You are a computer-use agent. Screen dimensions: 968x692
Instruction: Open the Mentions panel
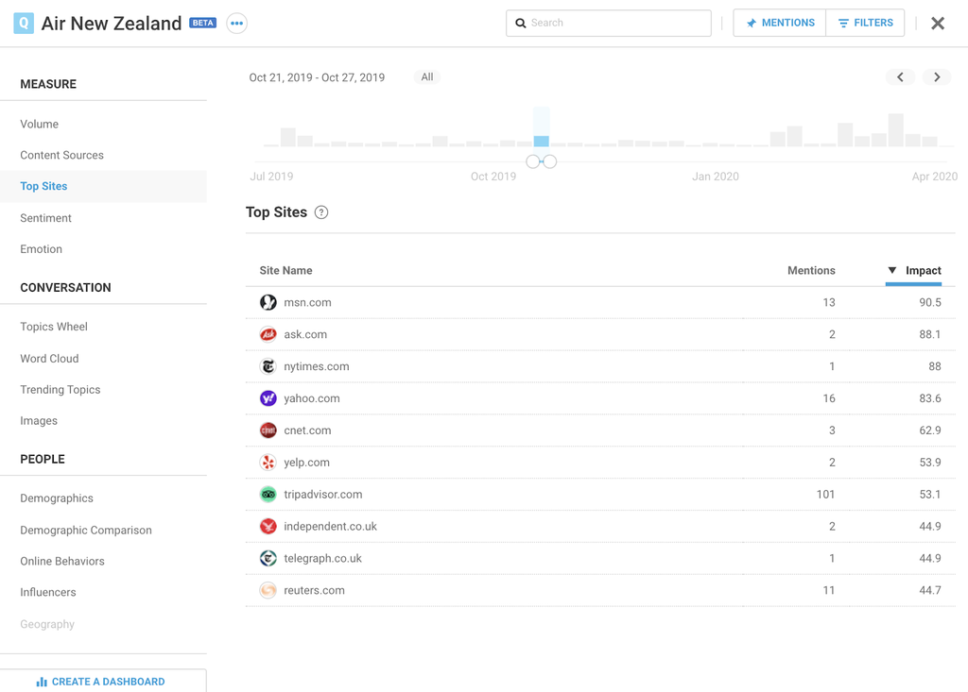tap(780, 23)
